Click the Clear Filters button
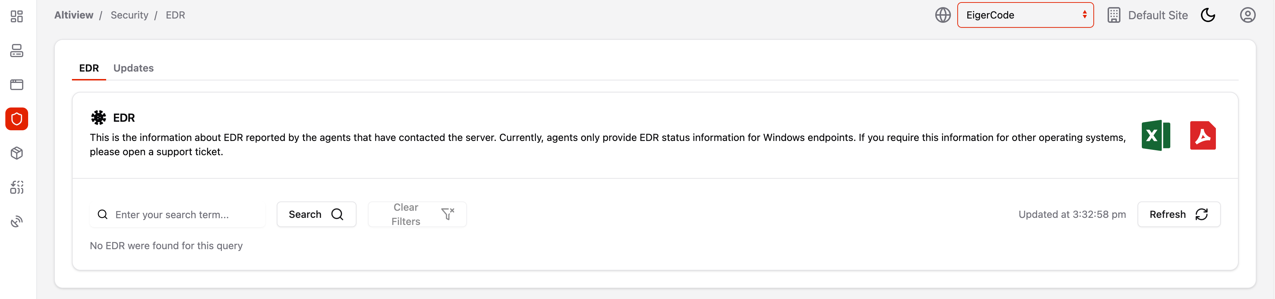The height and width of the screenshot is (299, 1275). (x=417, y=214)
